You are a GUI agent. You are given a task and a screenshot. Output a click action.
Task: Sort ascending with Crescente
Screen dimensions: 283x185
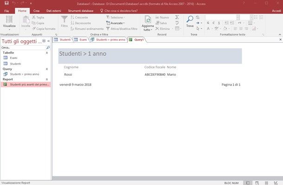(79, 17)
